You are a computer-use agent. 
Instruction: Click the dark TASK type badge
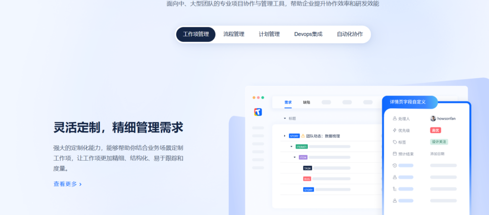[x=308, y=168]
